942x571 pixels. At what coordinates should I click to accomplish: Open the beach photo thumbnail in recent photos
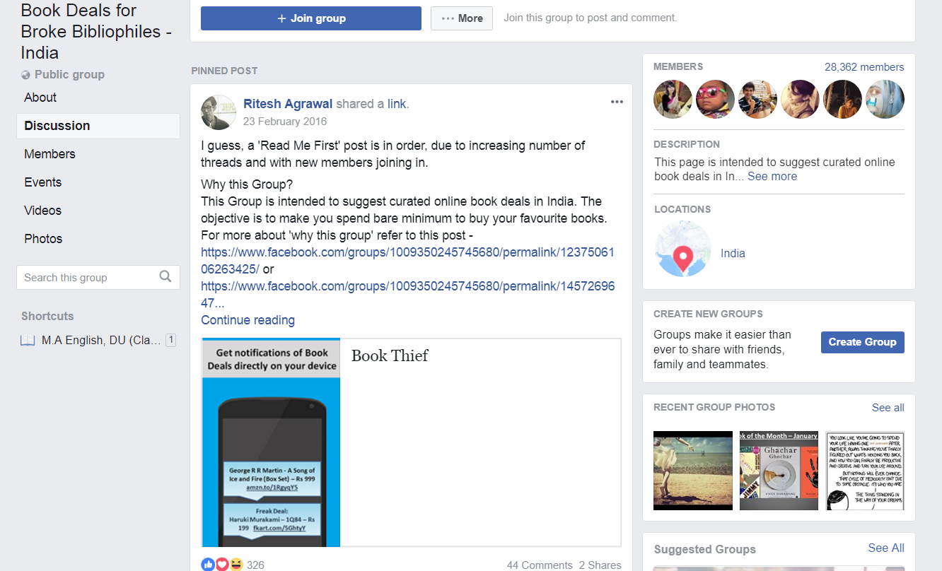(x=693, y=471)
